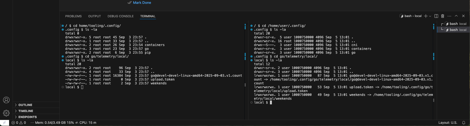
Task: Click the Layout: U.S. status item
Action: click(448, 123)
